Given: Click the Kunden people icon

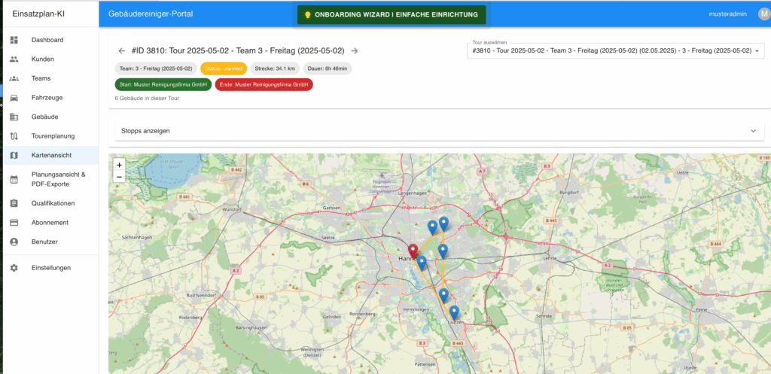Looking at the screenshot, I should click(x=14, y=59).
